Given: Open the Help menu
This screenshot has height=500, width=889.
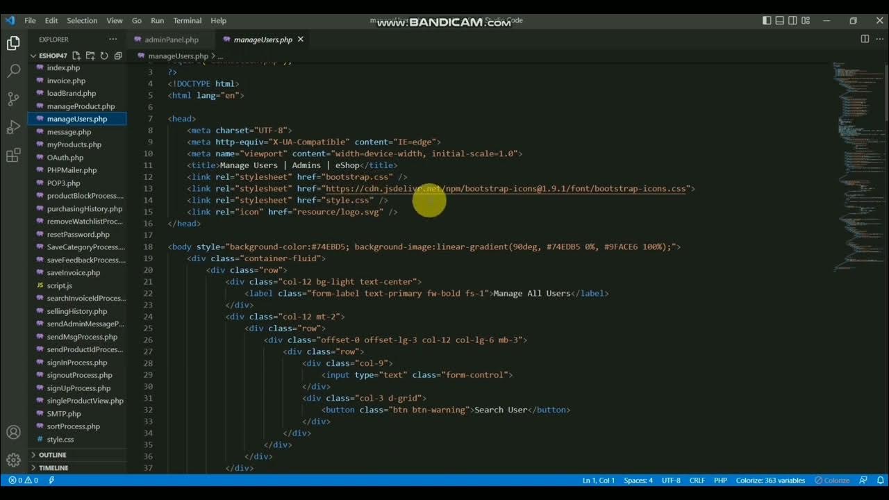Looking at the screenshot, I should click(218, 21).
